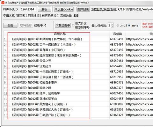Enable the 在文件名前添加序号 checkbox
The image size is (153, 127).
click(73, 25)
